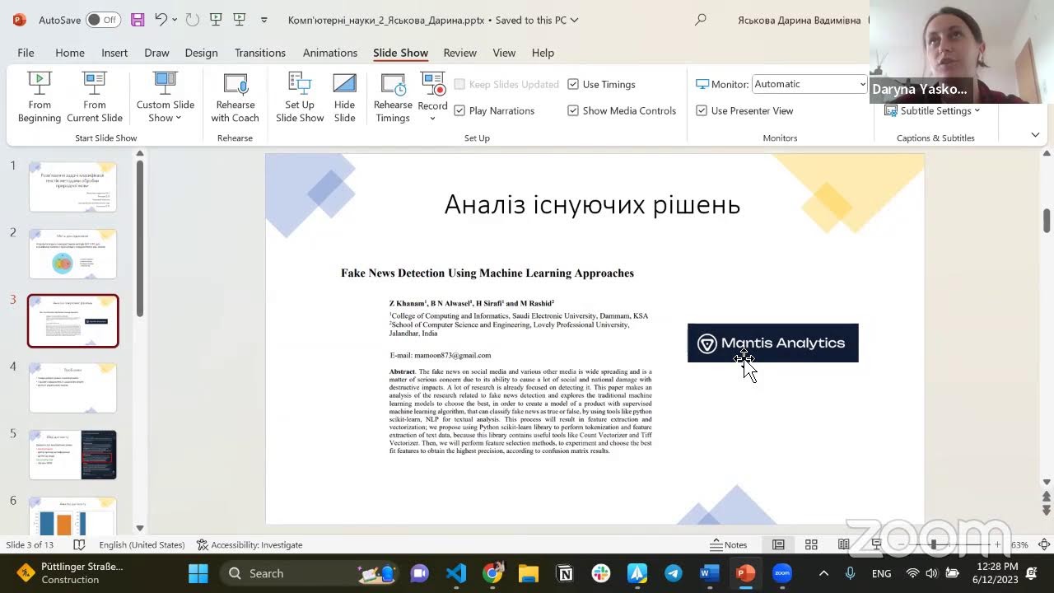1054x593 pixels.
Task: Open the Windows Start menu
Action: point(198,573)
